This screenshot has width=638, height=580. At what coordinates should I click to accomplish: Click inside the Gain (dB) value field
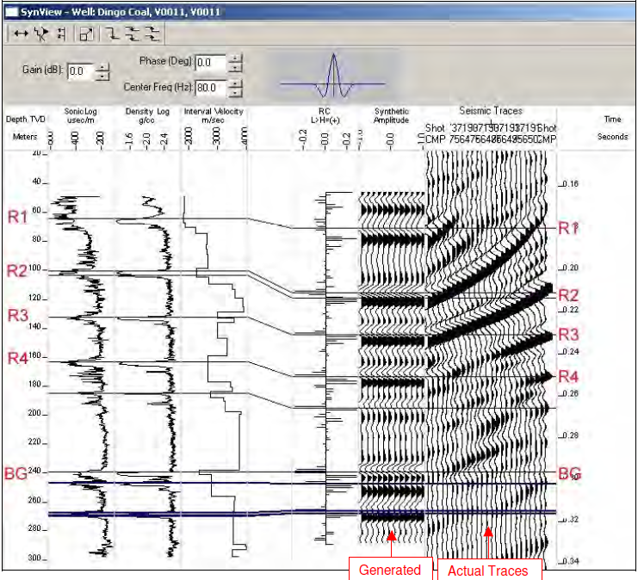click(81, 71)
